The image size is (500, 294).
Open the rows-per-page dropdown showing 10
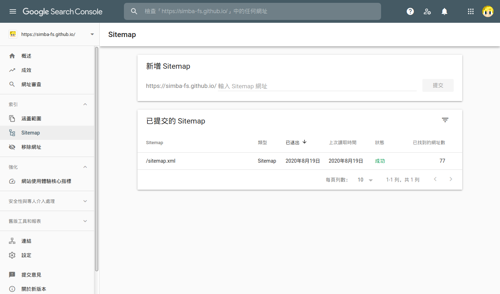point(365,180)
